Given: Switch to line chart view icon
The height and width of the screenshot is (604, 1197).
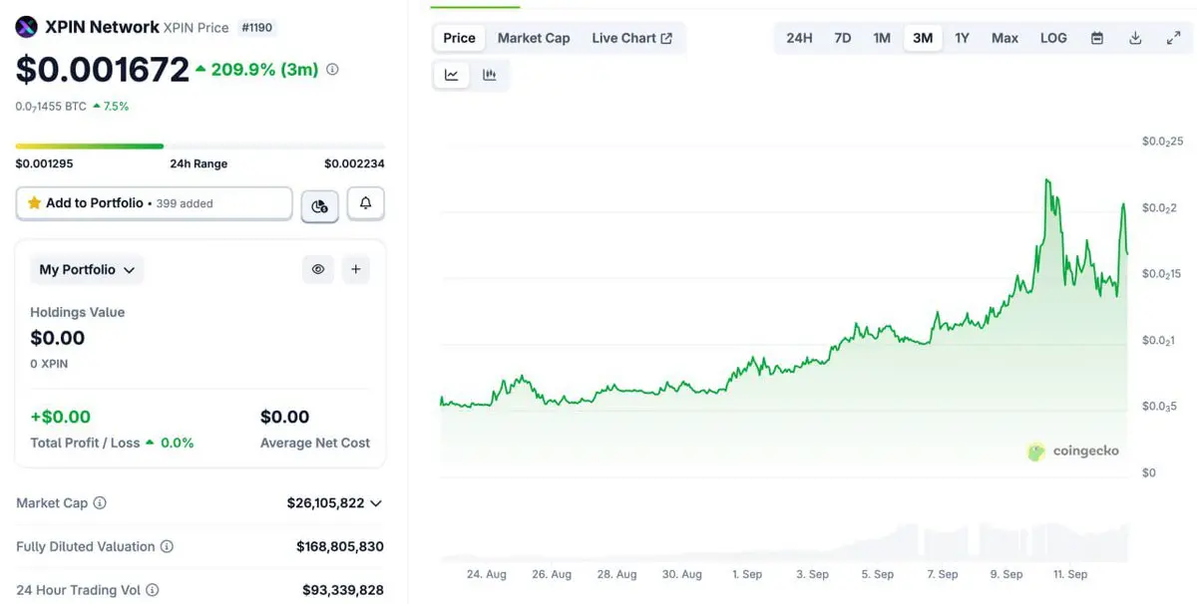Looking at the screenshot, I should pyautogui.click(x=452, y=75).
